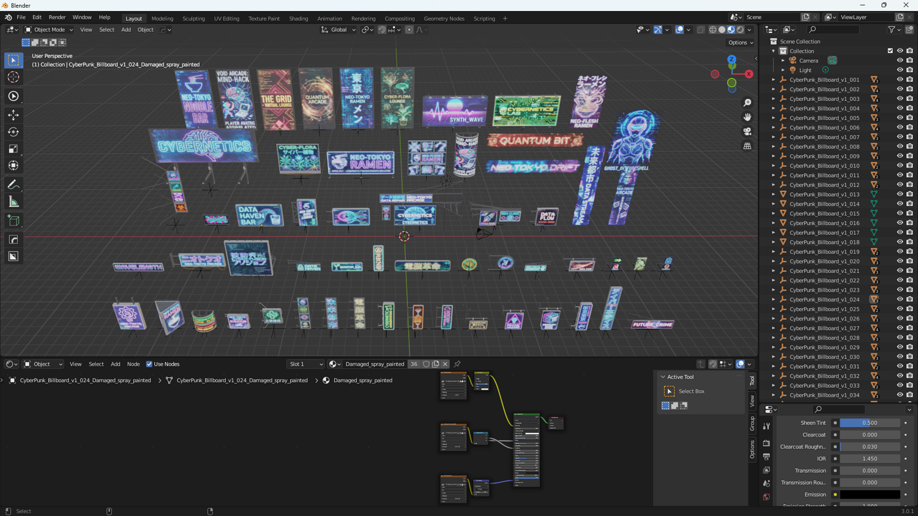This screenshot has width=918, height=516.
Task: Hide the Camera object in viewport
Action: point(900,61)
